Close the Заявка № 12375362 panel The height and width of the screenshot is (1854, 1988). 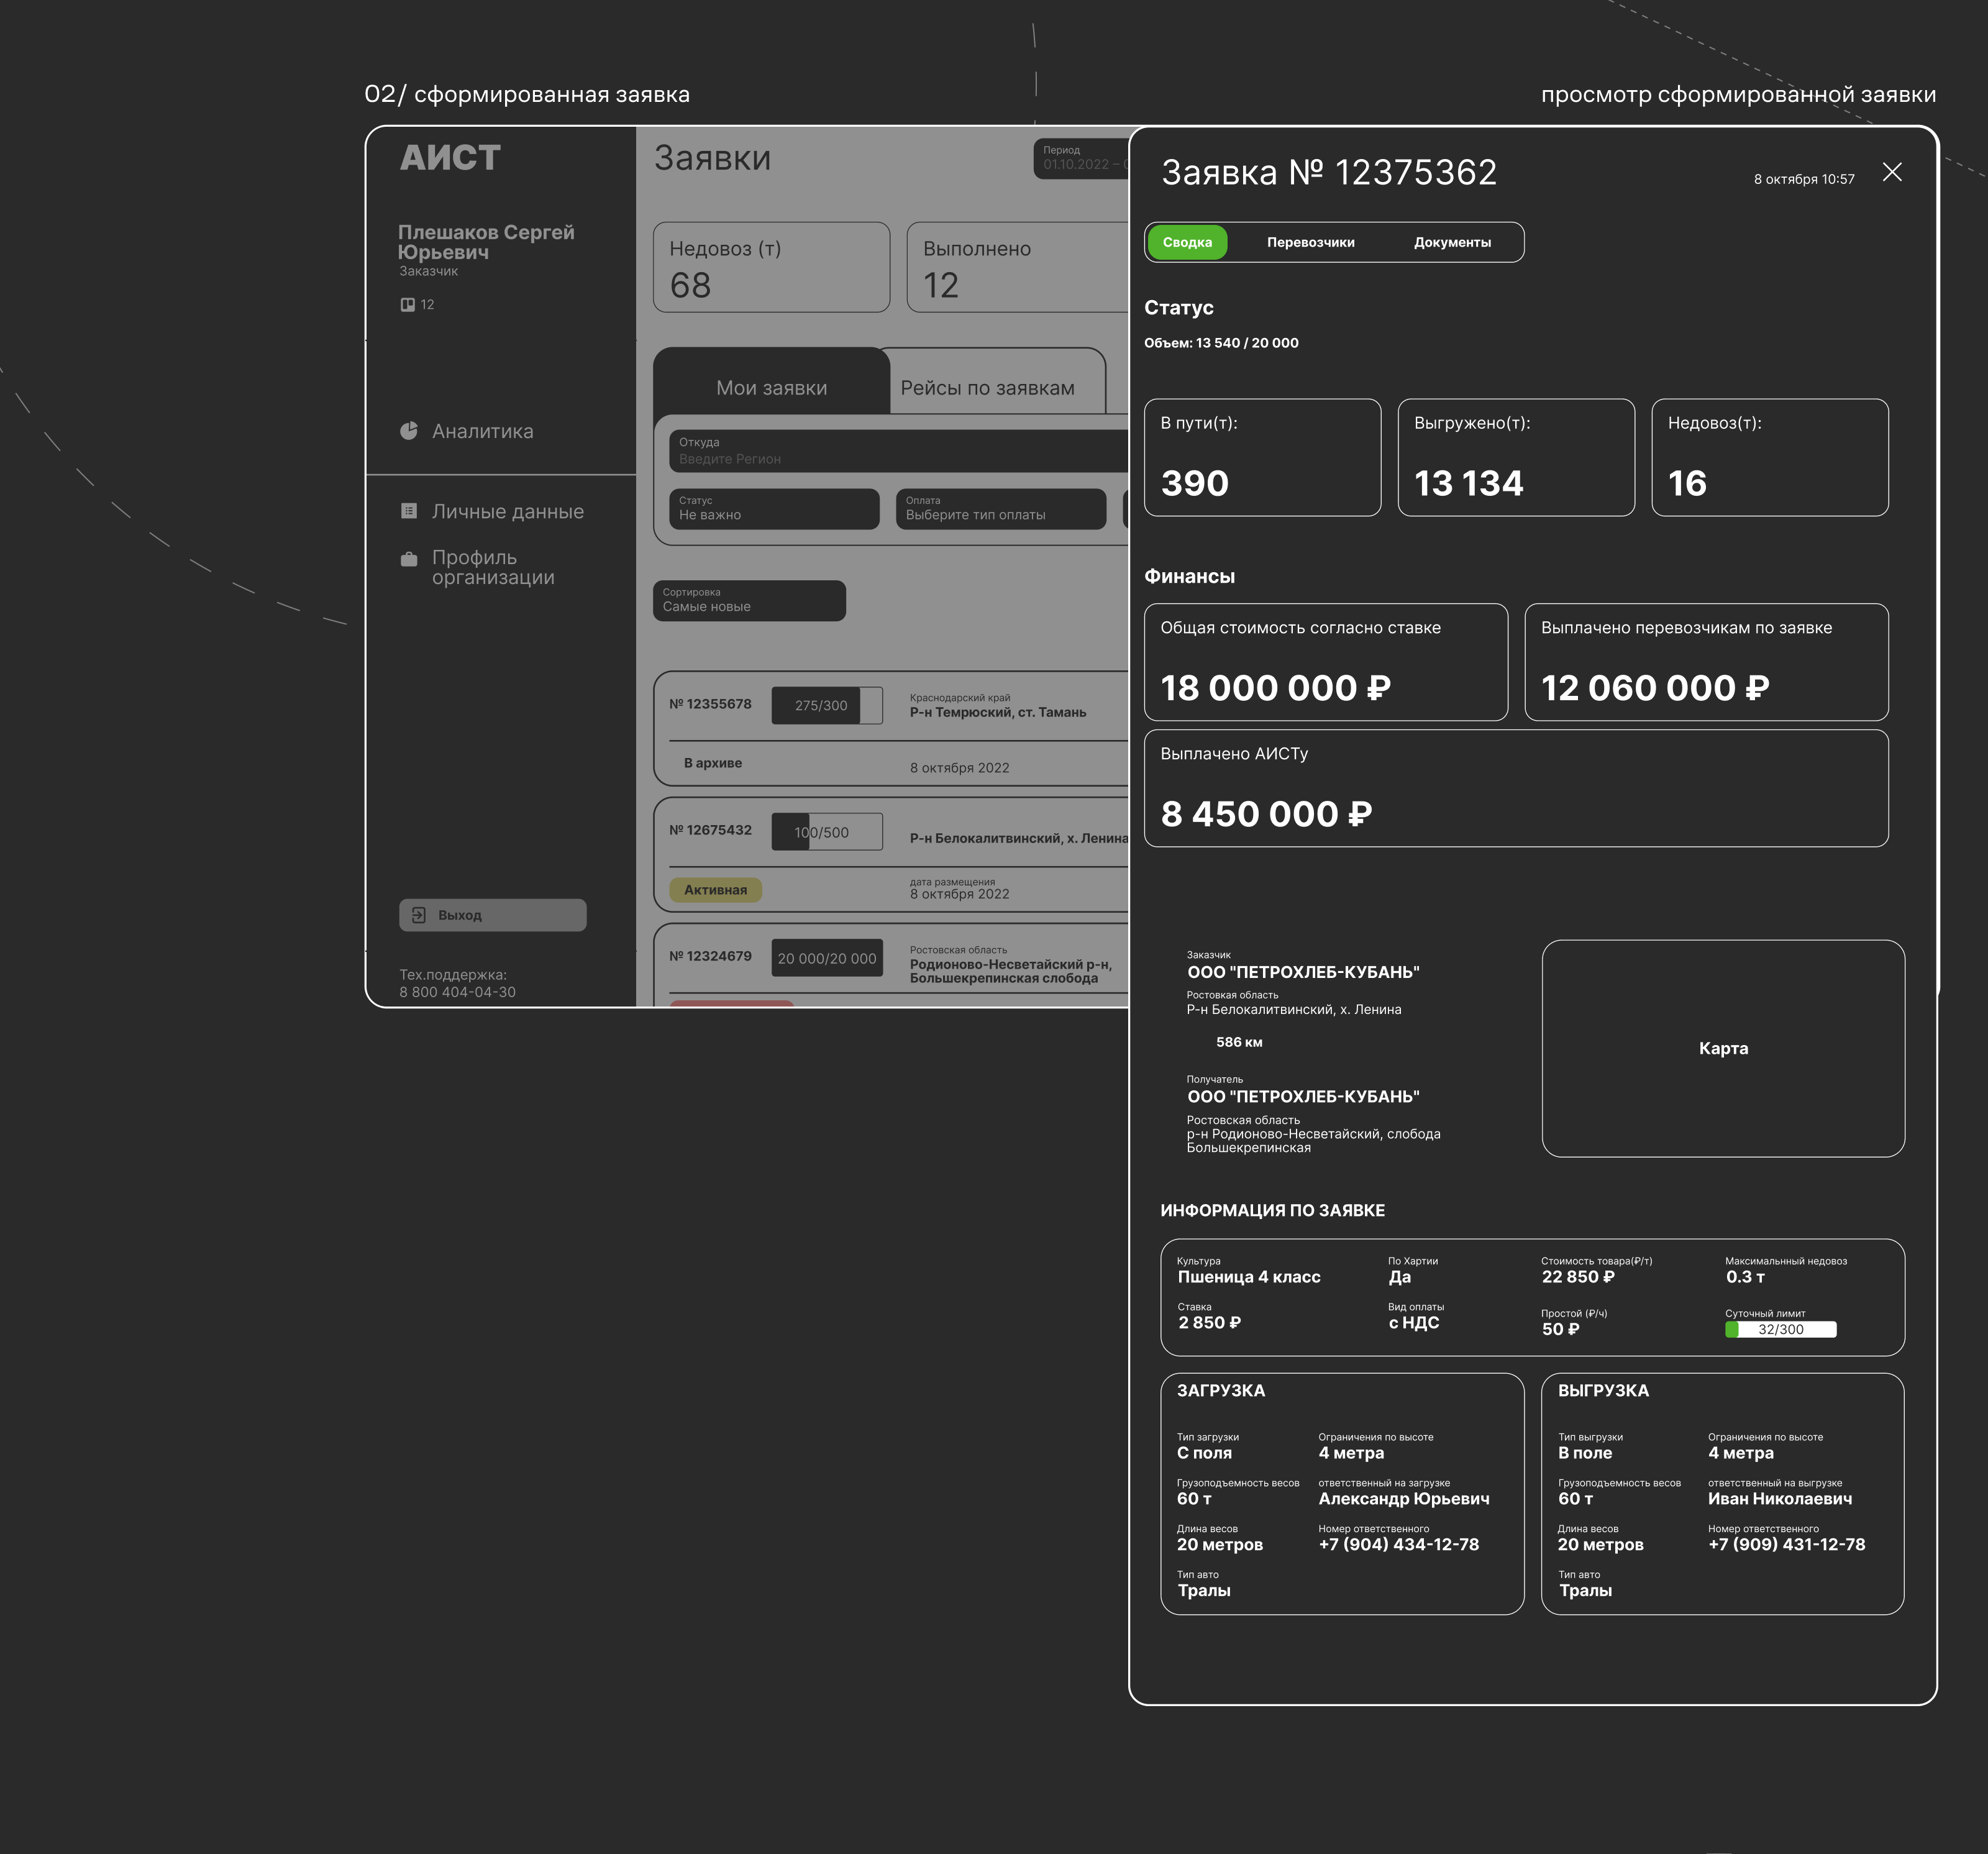coord(1891,172)
